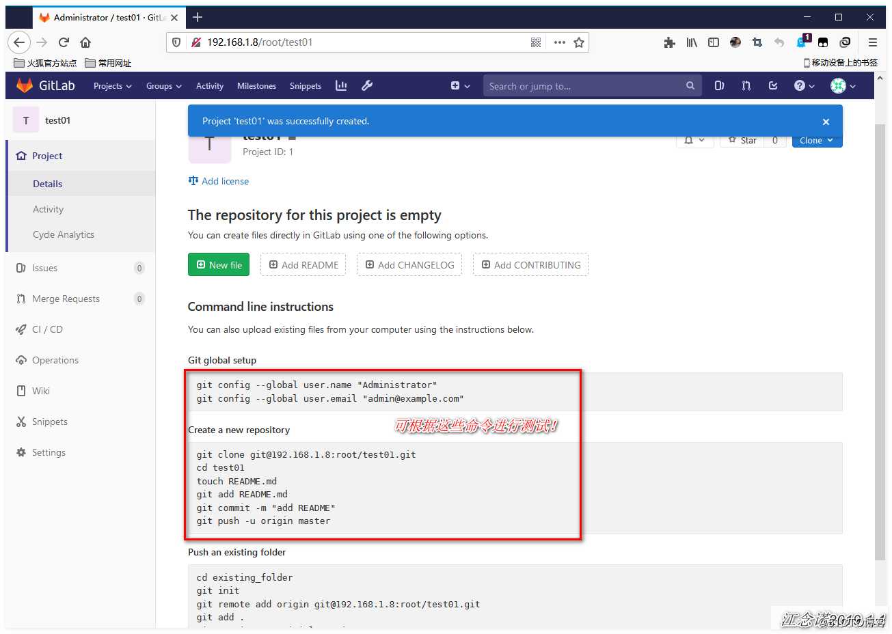Screen dimensions: 892x634
Task: Select Project in the sidebar
Action: (x=81, y=156)
